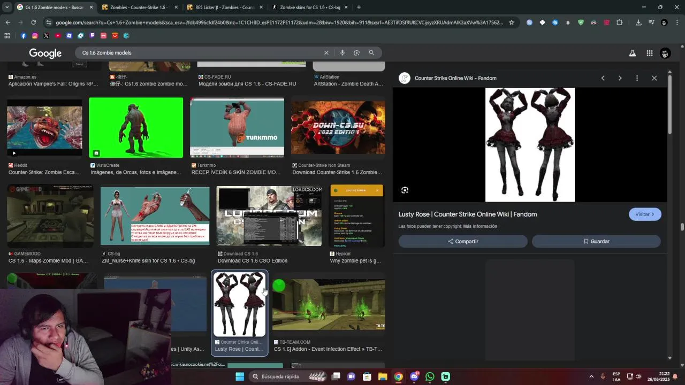Open the Google apps grid
The width and height of the screenshot is (685, 385).
649,53
